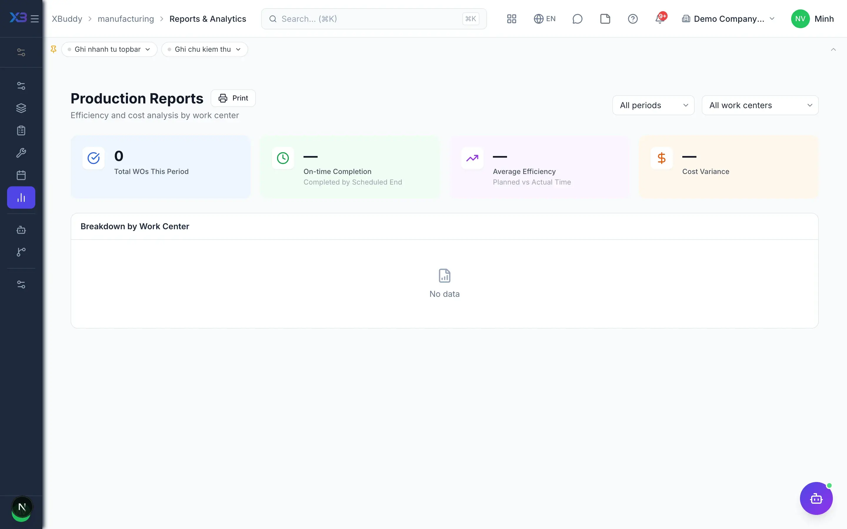This screenshot has width=847, height=529.
Task: Open the calendar sidebar icon
Action: tap(21, 175)
